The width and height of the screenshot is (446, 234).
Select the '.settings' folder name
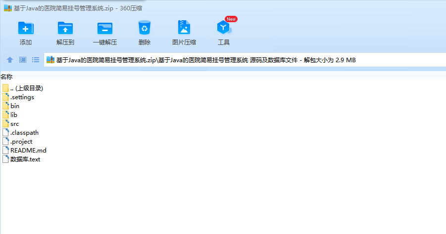click(x=22, y=97)
